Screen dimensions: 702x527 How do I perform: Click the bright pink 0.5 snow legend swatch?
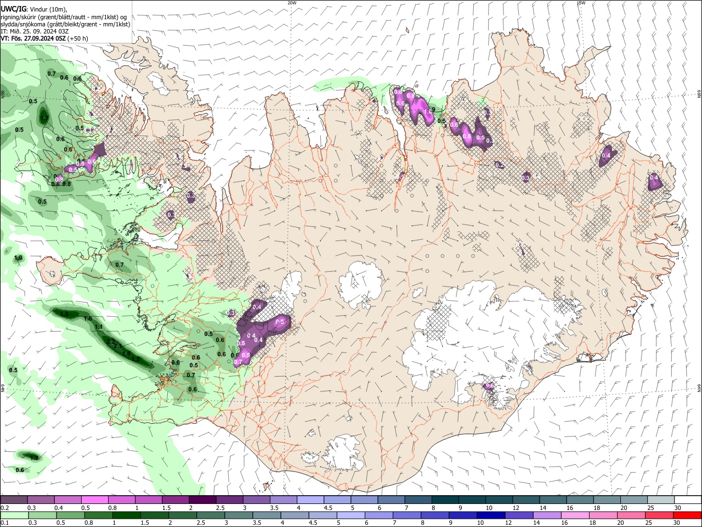click(x=94, y=500)
